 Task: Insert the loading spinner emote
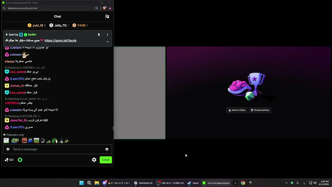click(x=43, y=141)
